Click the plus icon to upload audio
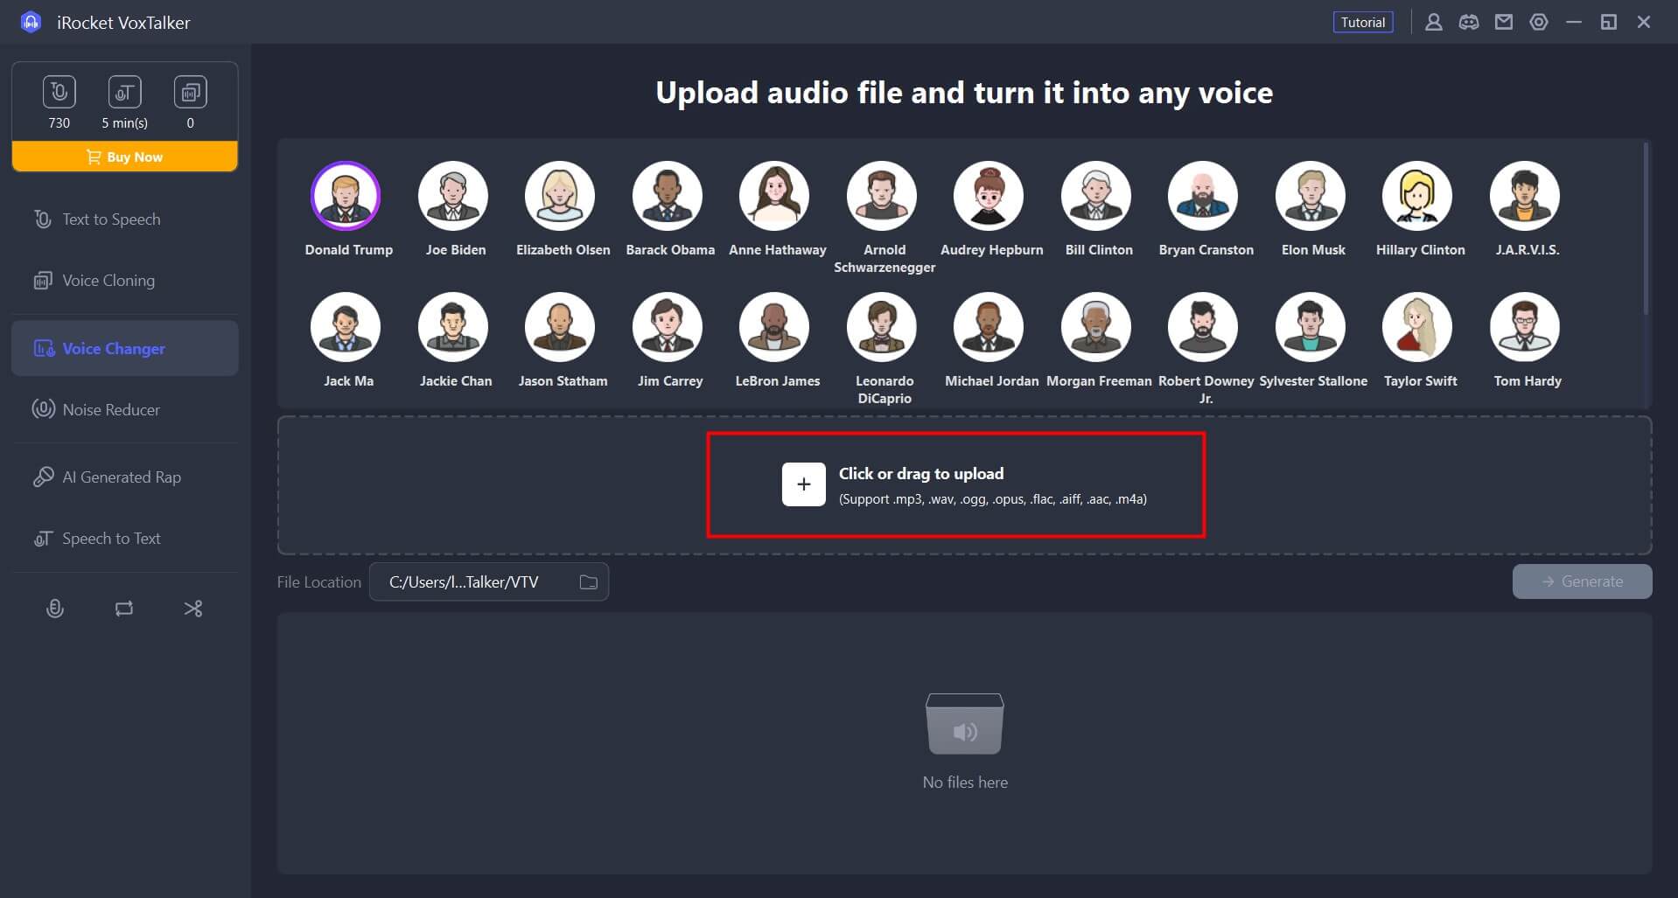1678x898 pixels. coord(803,484)
